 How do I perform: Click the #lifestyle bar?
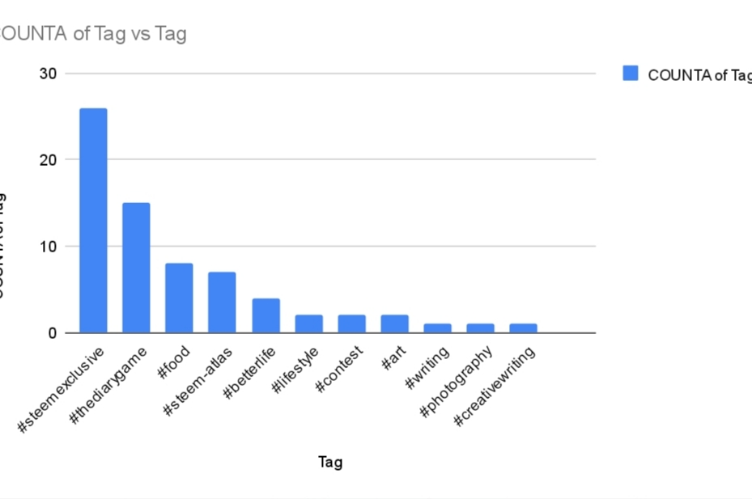point(309,324)
